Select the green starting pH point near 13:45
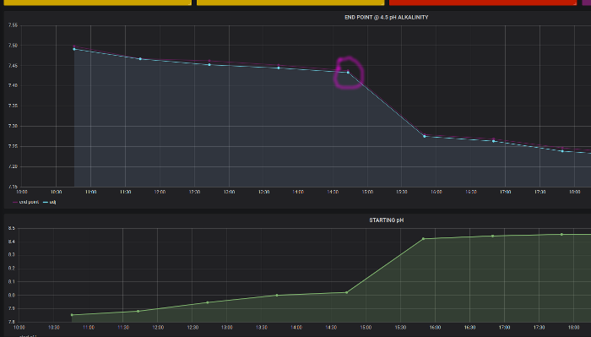 coord(277,295)
